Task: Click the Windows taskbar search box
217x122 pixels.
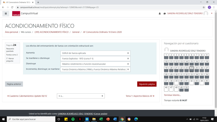Action: point(31,119)
